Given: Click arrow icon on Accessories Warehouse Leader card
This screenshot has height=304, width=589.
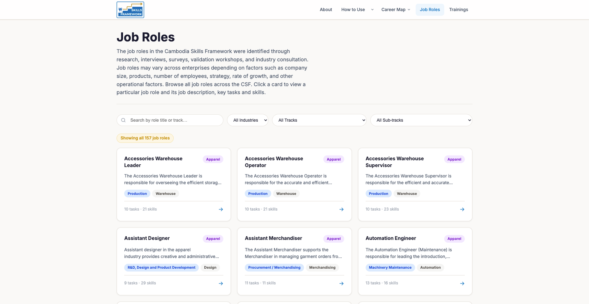Looking at the screenshot, I should 221,210.
